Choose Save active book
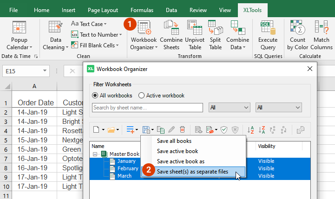 [193, 151]
